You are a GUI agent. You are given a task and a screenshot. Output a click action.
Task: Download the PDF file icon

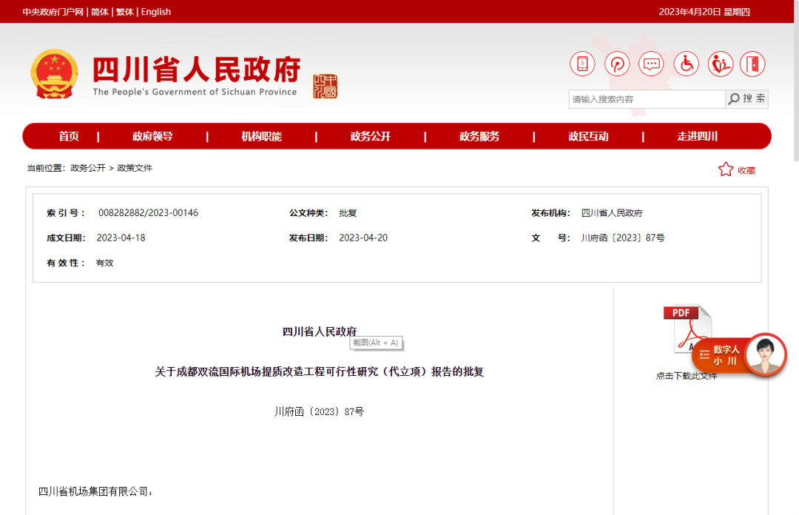[x=686, y=329]
